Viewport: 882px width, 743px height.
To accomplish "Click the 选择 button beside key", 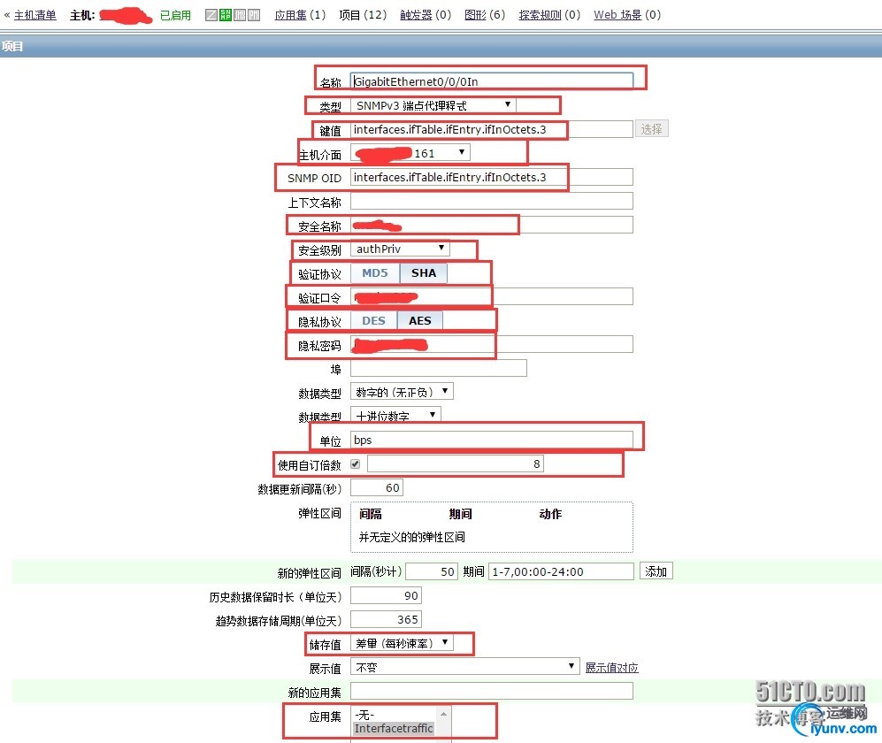I will 651,129.
